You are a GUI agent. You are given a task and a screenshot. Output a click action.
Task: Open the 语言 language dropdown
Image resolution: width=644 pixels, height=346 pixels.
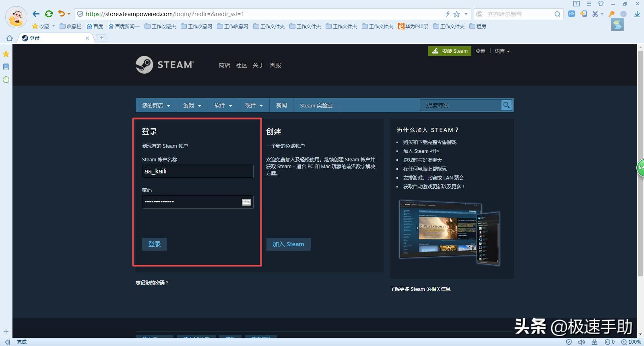(502, 51)
